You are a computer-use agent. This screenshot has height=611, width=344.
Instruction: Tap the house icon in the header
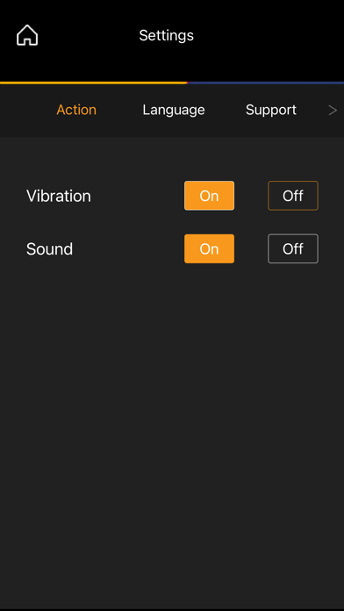pyautogui.click(x=27, y=35)
